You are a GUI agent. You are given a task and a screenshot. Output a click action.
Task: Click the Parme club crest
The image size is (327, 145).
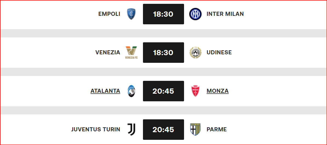tap(196, 129)
